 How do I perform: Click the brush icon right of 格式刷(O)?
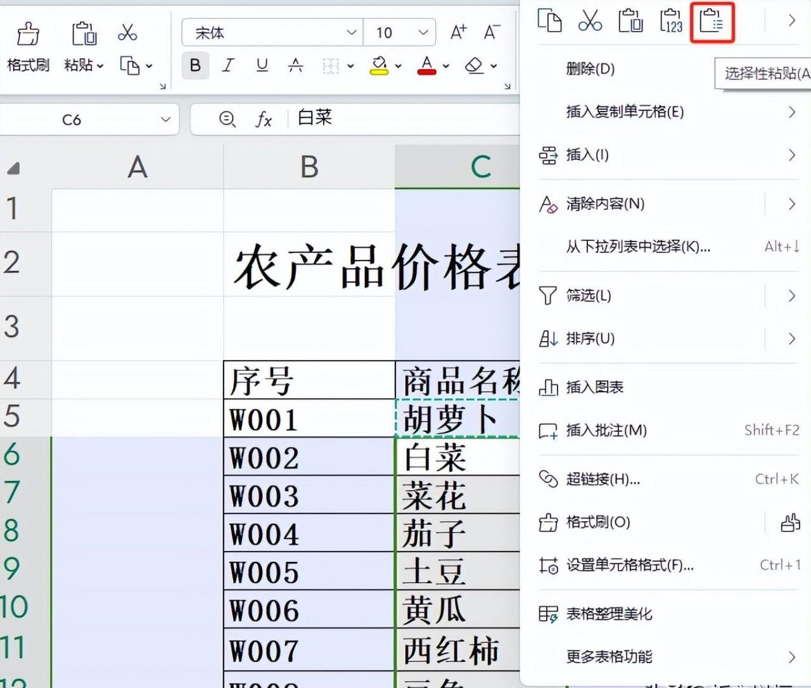pos(790,522)
